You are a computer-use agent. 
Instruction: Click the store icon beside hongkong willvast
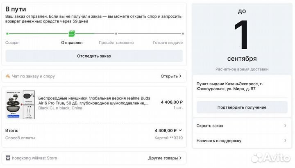[8, 158]
